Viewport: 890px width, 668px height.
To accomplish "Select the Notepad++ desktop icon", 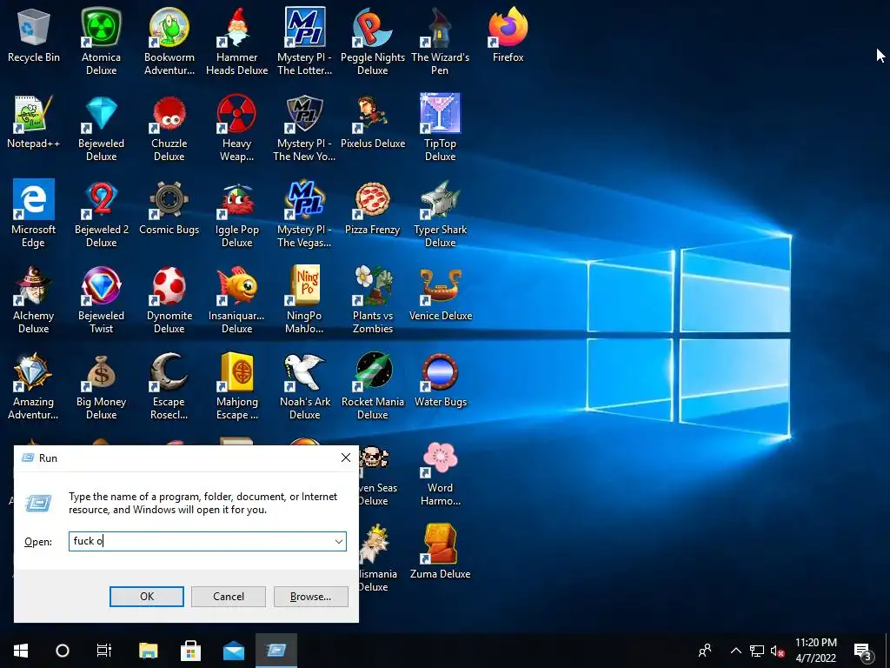I will (x=34, y=121).
